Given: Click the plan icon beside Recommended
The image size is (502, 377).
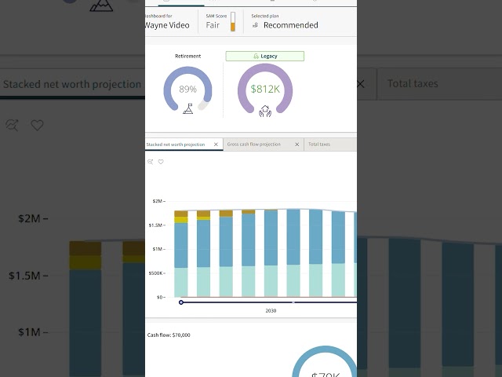Looking at the screenshot, I should coord(255,25).
